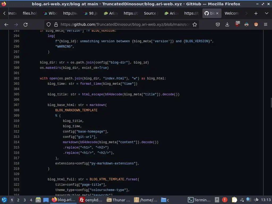Open the grey eject tray icon
The width and height of the screenshot is (272, 204).
tap(217, 200)
